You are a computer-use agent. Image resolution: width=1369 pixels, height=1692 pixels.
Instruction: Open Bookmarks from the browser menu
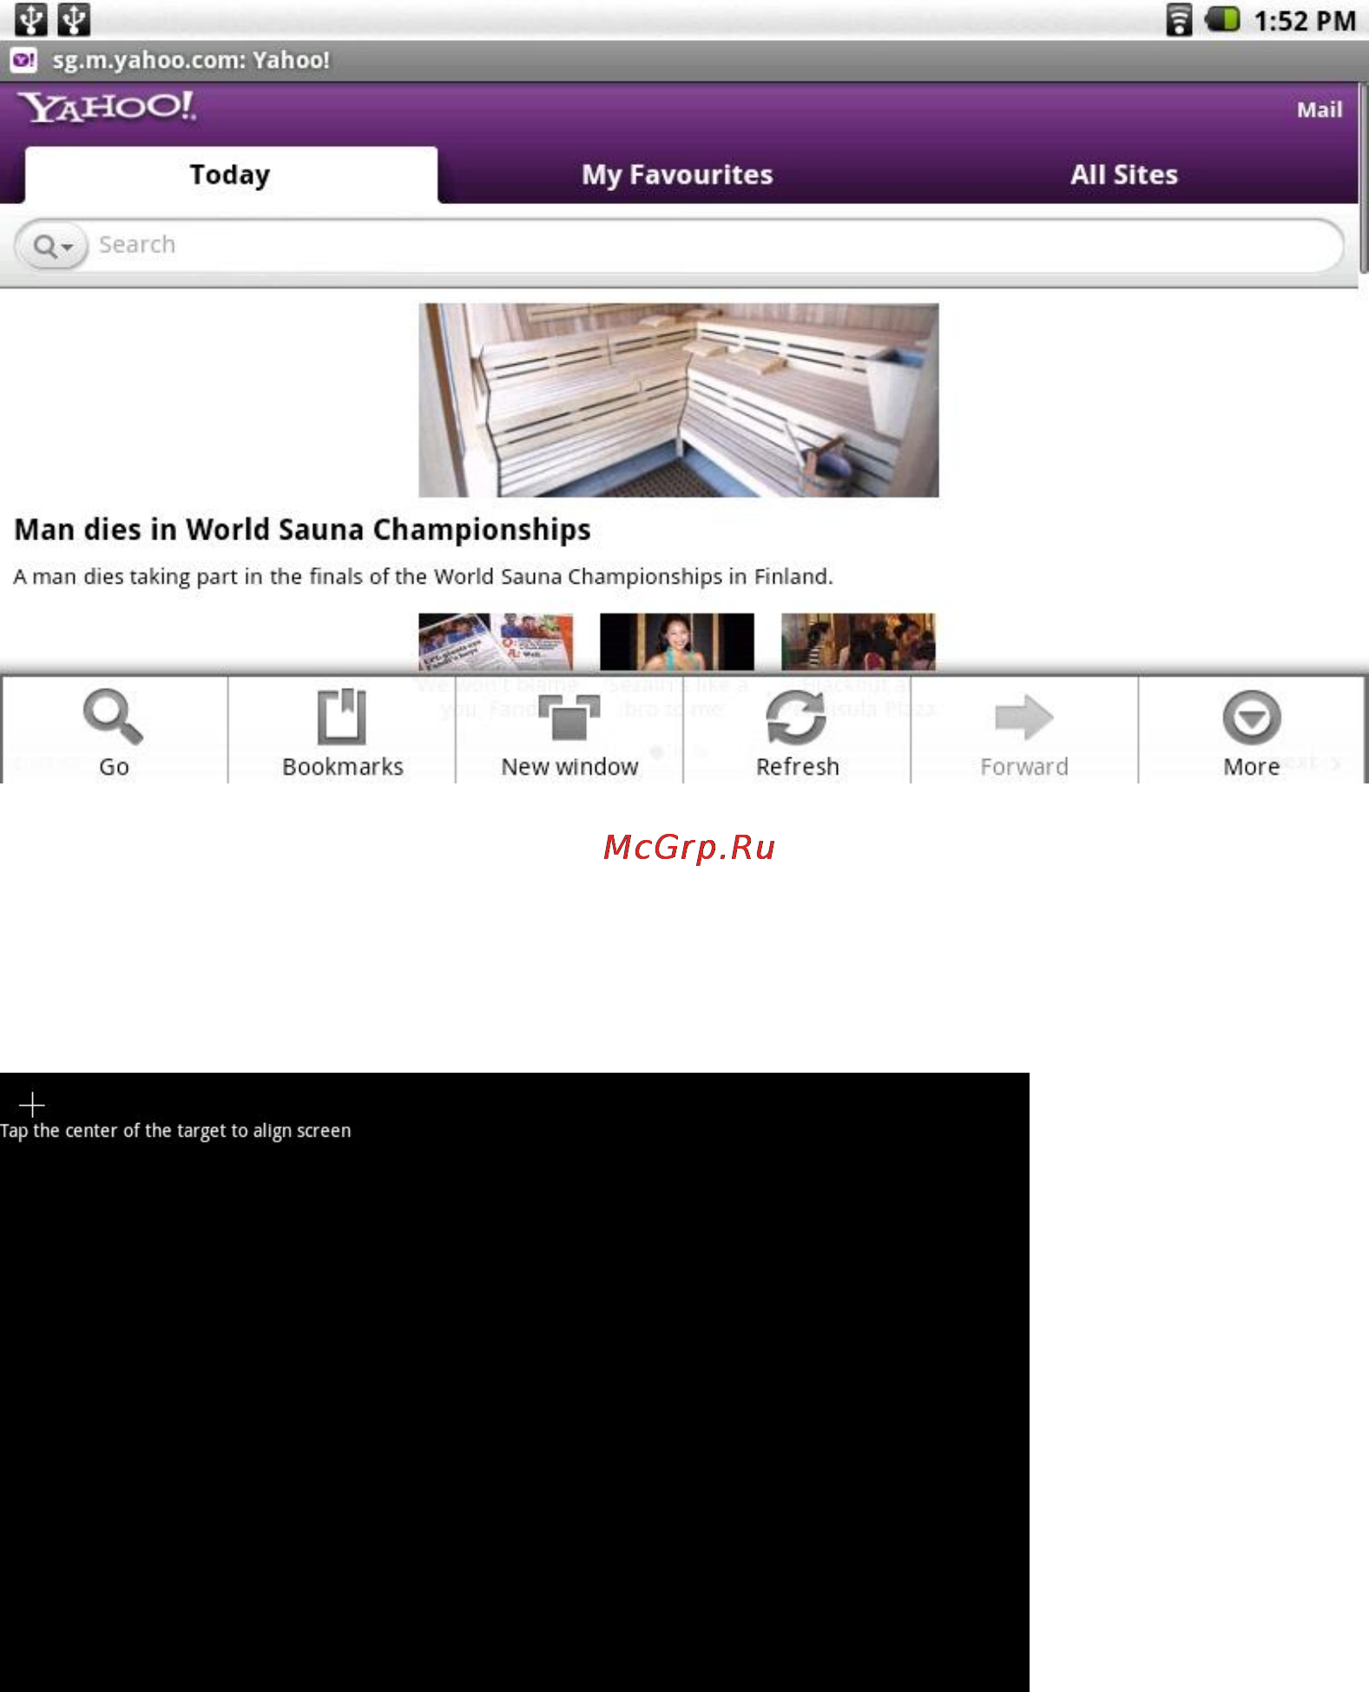342,730
